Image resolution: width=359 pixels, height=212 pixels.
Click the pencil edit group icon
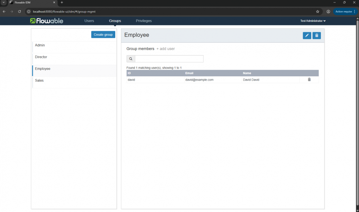[x=307, y=35]
